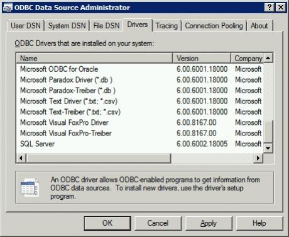Click the ODBC application icon in title bar
Screen dimensions: 289x237
point(8,8)
